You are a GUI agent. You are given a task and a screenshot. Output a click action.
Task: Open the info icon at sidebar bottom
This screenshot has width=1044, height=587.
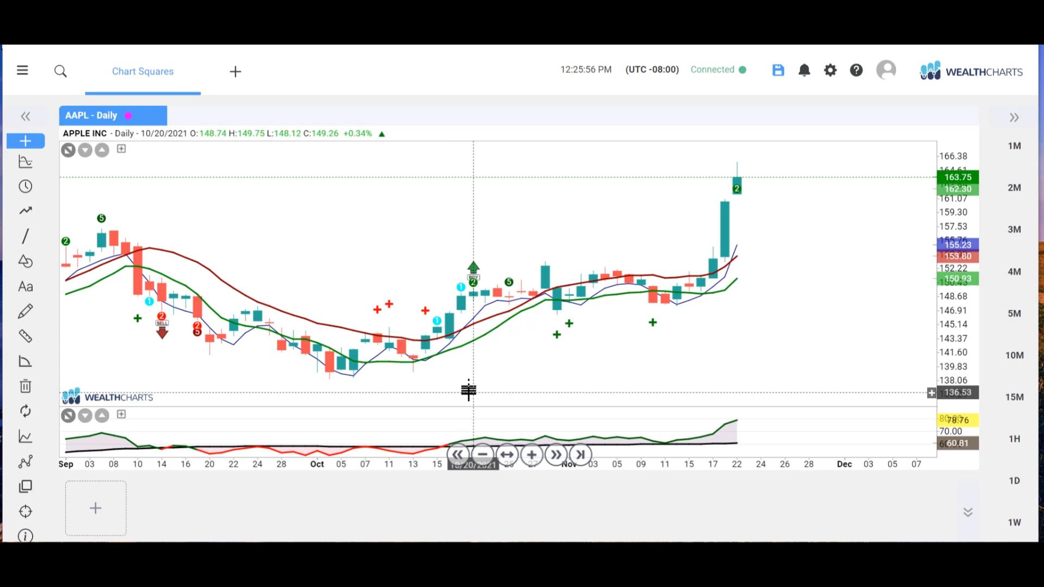click(x=26, y=536)
